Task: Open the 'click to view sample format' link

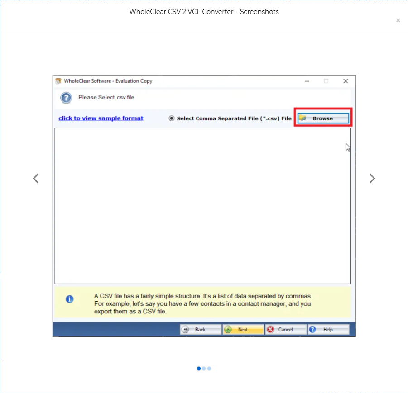Action: 101,118
